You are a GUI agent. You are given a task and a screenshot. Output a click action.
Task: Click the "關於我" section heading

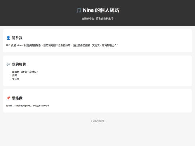coord(17,38)
